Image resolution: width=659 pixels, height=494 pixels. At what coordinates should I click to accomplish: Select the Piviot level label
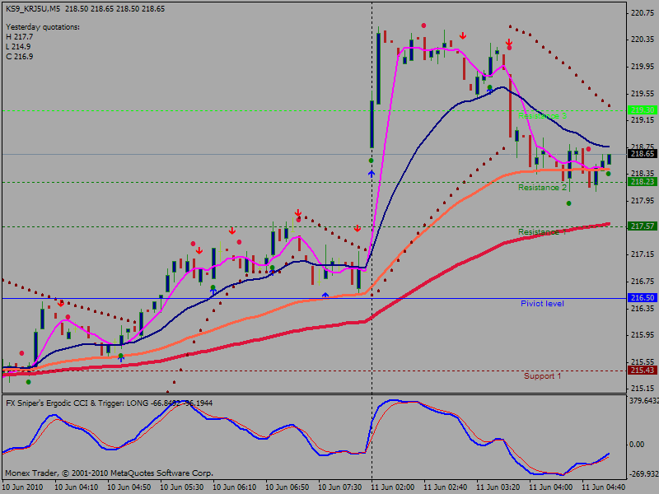point(542,303)
